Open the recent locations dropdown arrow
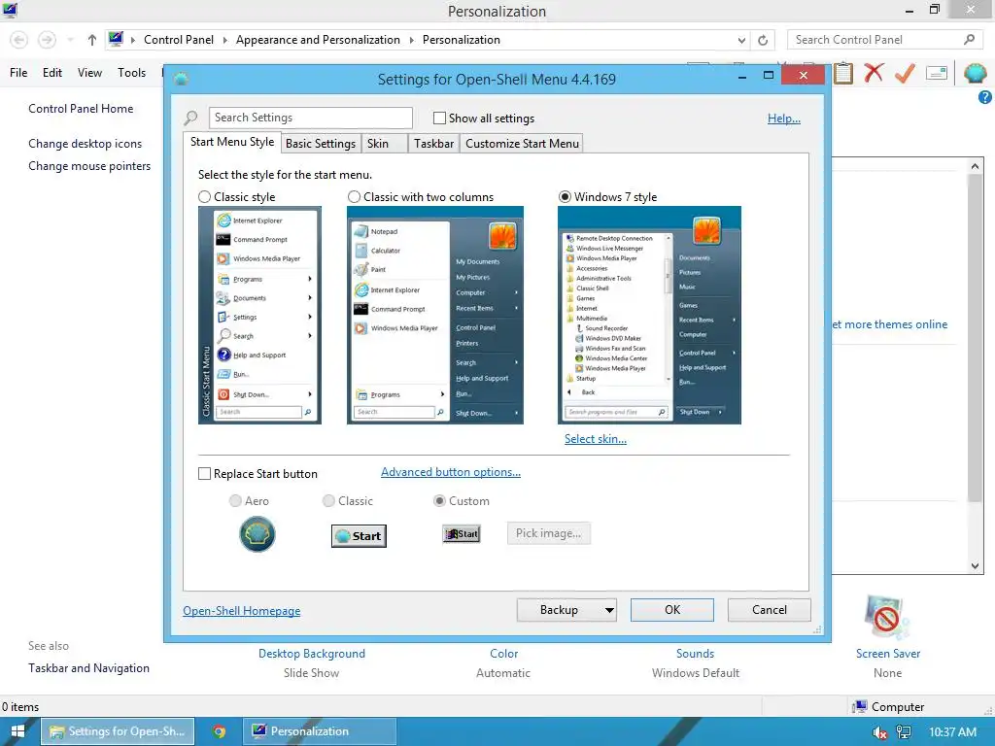Image resolution: width=995 pixels, height=746 pixels. (70, 40)
